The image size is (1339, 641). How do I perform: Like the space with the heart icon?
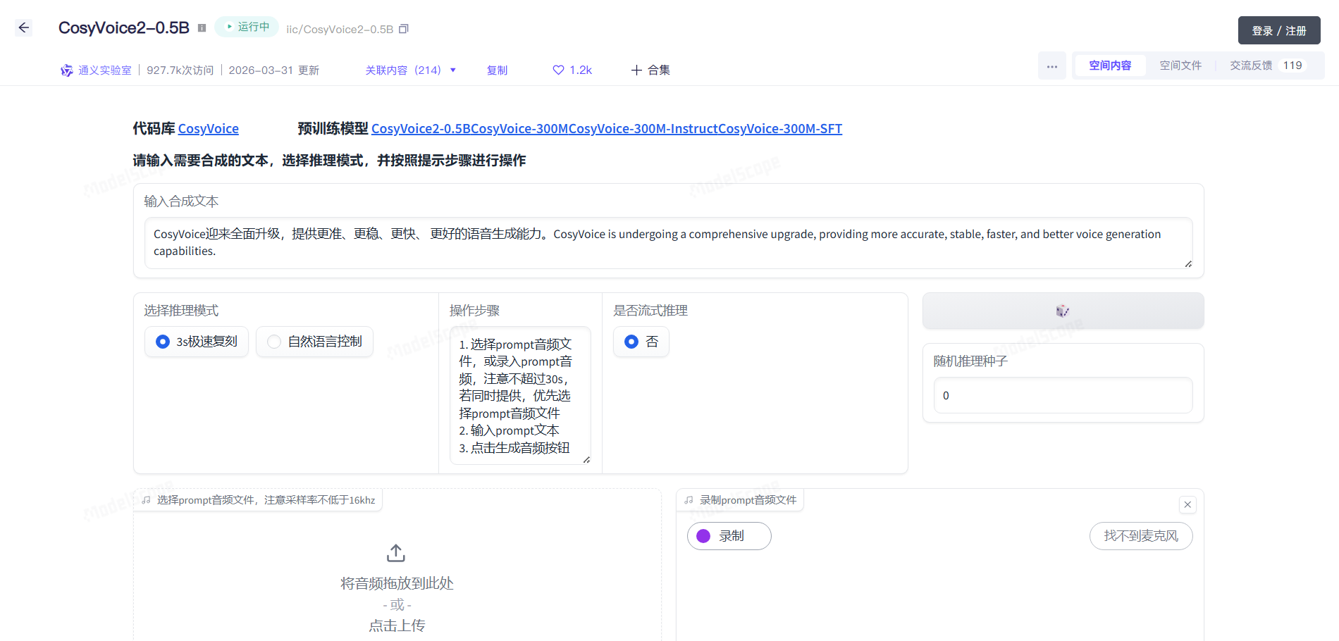[558, 70]
